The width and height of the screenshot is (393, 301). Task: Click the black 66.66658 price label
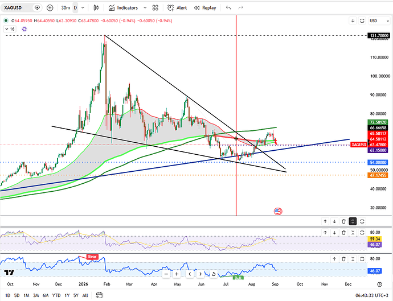point(378,127)
